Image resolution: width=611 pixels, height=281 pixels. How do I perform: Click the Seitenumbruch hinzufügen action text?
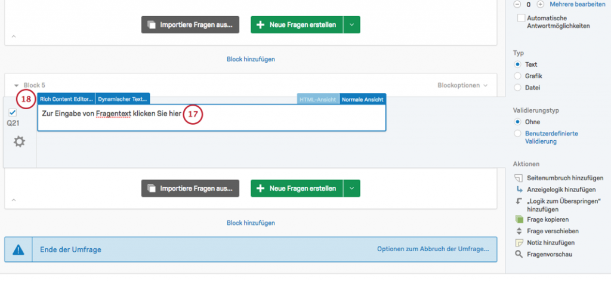click(565, 178)
